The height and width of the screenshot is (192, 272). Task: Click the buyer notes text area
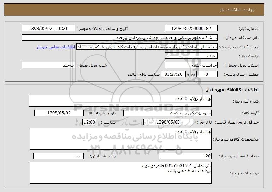point(120,173)
